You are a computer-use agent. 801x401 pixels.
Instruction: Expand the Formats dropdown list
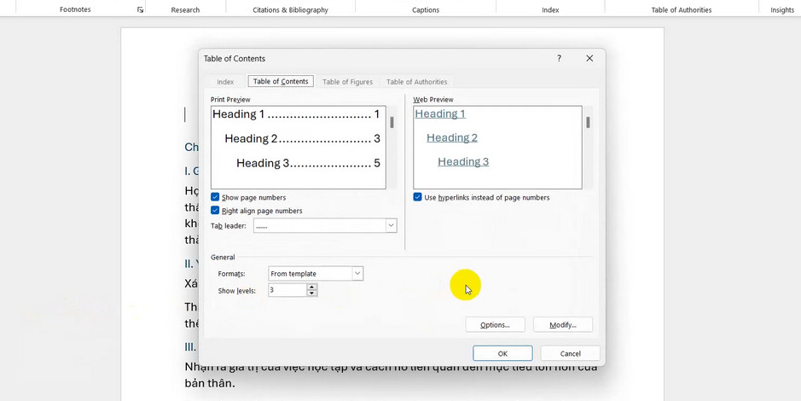(x=357, y=274)
